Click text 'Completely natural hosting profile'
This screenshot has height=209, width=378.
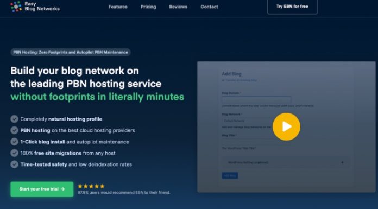pyautogui.click(x=61, y=119)
